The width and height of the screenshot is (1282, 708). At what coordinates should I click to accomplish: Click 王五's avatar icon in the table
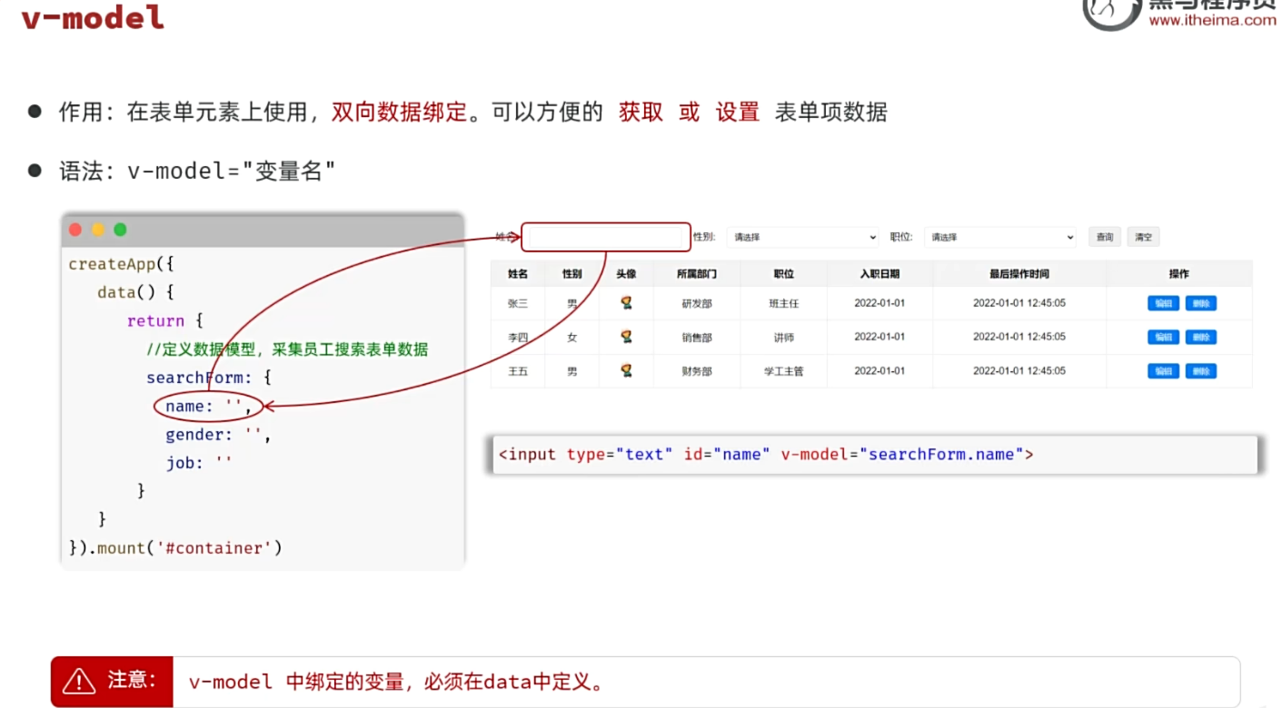click(626, 370)
